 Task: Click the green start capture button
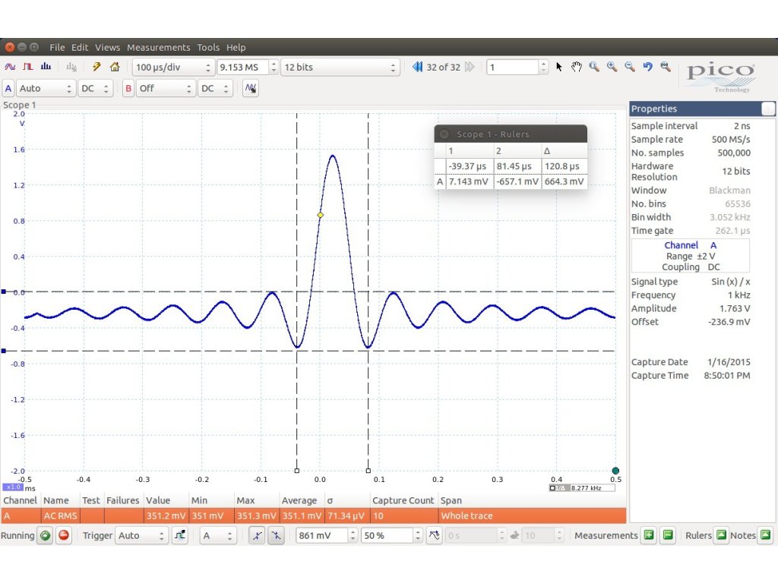[45, 535]
